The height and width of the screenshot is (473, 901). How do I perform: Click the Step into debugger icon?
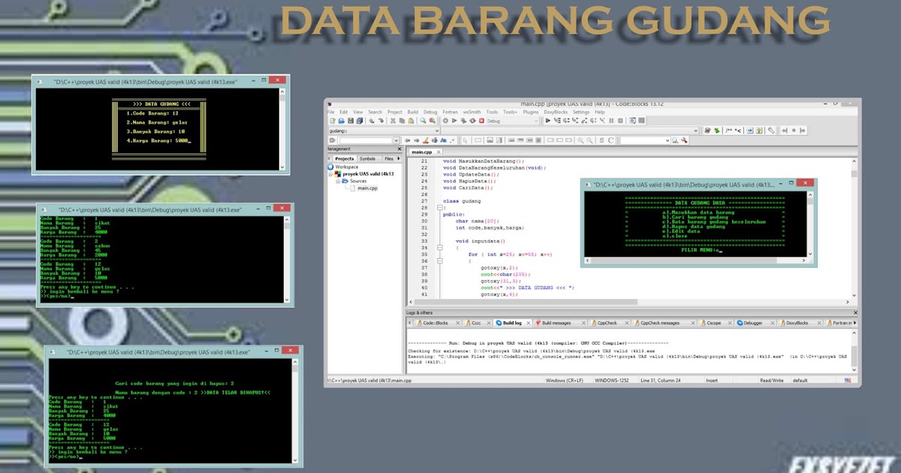point(574,121)
